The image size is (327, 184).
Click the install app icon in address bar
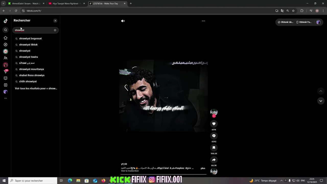277,11
